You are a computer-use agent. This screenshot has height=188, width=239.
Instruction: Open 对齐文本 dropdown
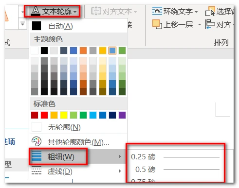(114, 12)
